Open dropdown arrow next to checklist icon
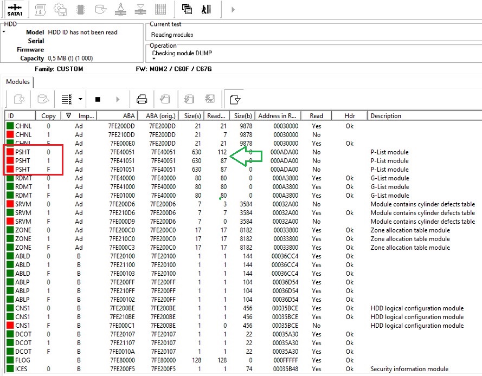Screen dimensions: 482x376 pyautogui.click(x=80, y=99)
